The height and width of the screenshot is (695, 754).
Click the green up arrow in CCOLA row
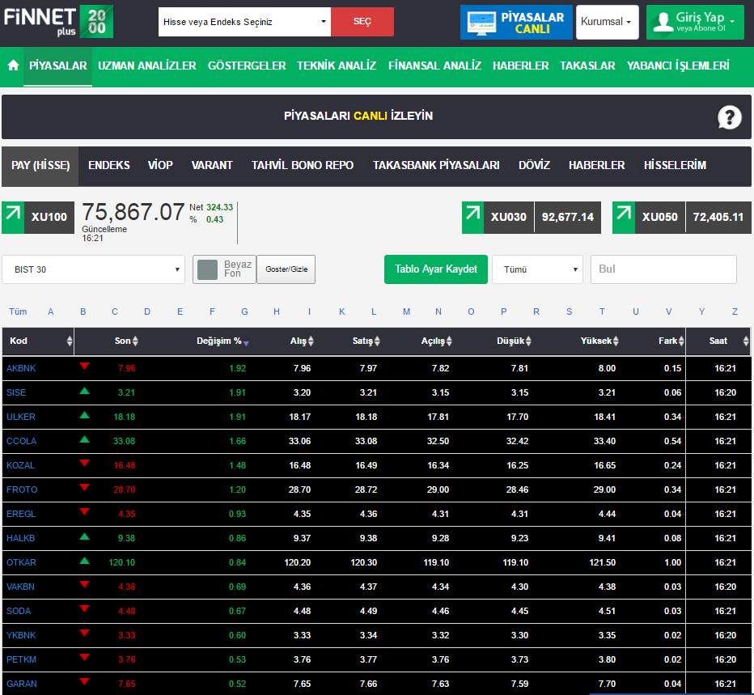85,439
